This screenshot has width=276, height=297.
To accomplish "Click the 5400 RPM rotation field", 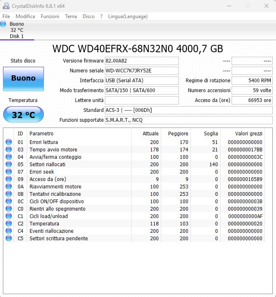I will 252,81.
